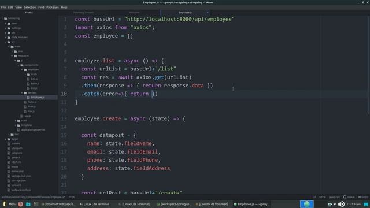
Task: Change the UTF-8 encoding in status bar
Action: [x=323, y=197]
